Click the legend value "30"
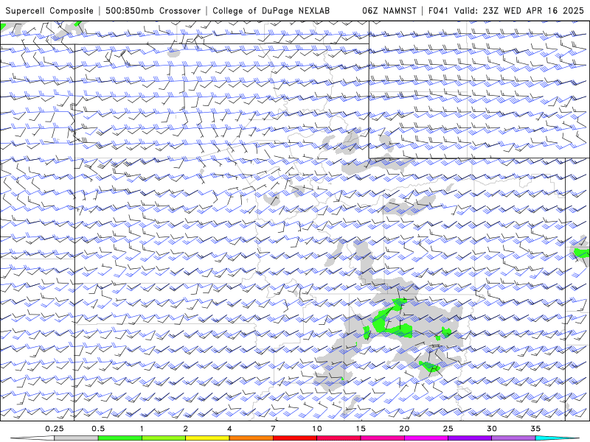This screenshot has height=442, width=590. 492,429
